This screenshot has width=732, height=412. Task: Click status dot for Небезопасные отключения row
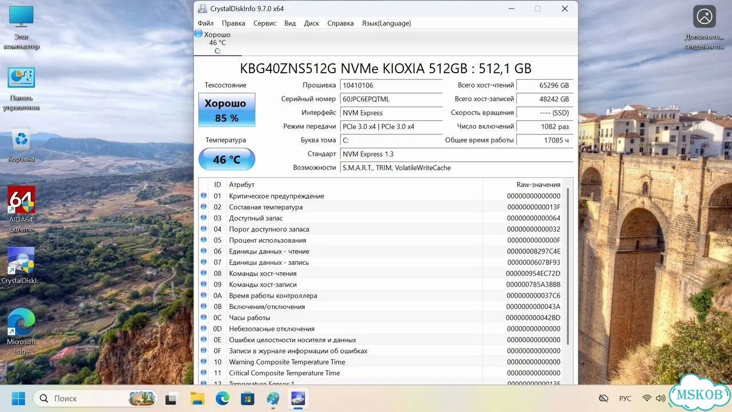[204, 328]
